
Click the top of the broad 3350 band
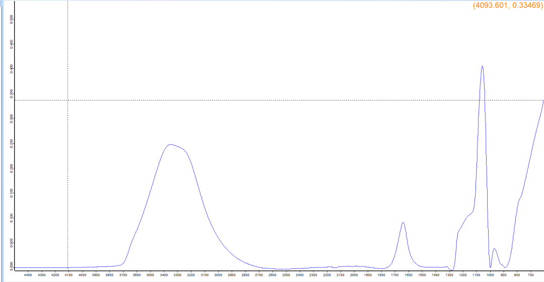(x=170, y=144)
